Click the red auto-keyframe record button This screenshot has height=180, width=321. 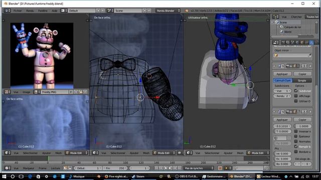pos(220,168)
